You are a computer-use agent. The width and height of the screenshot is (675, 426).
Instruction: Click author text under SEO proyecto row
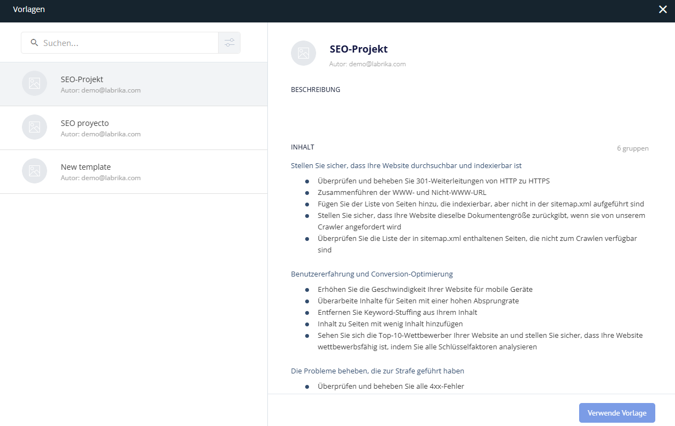point(101,134)
